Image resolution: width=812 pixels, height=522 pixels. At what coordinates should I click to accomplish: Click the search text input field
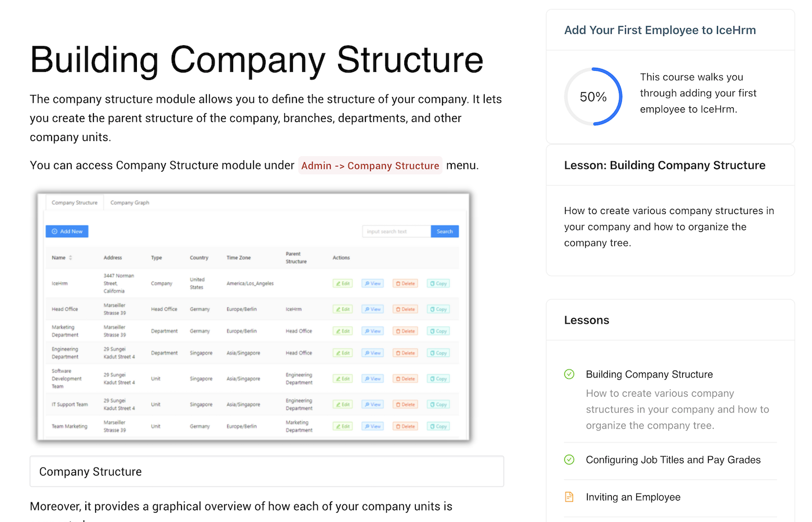pos(396,231)
